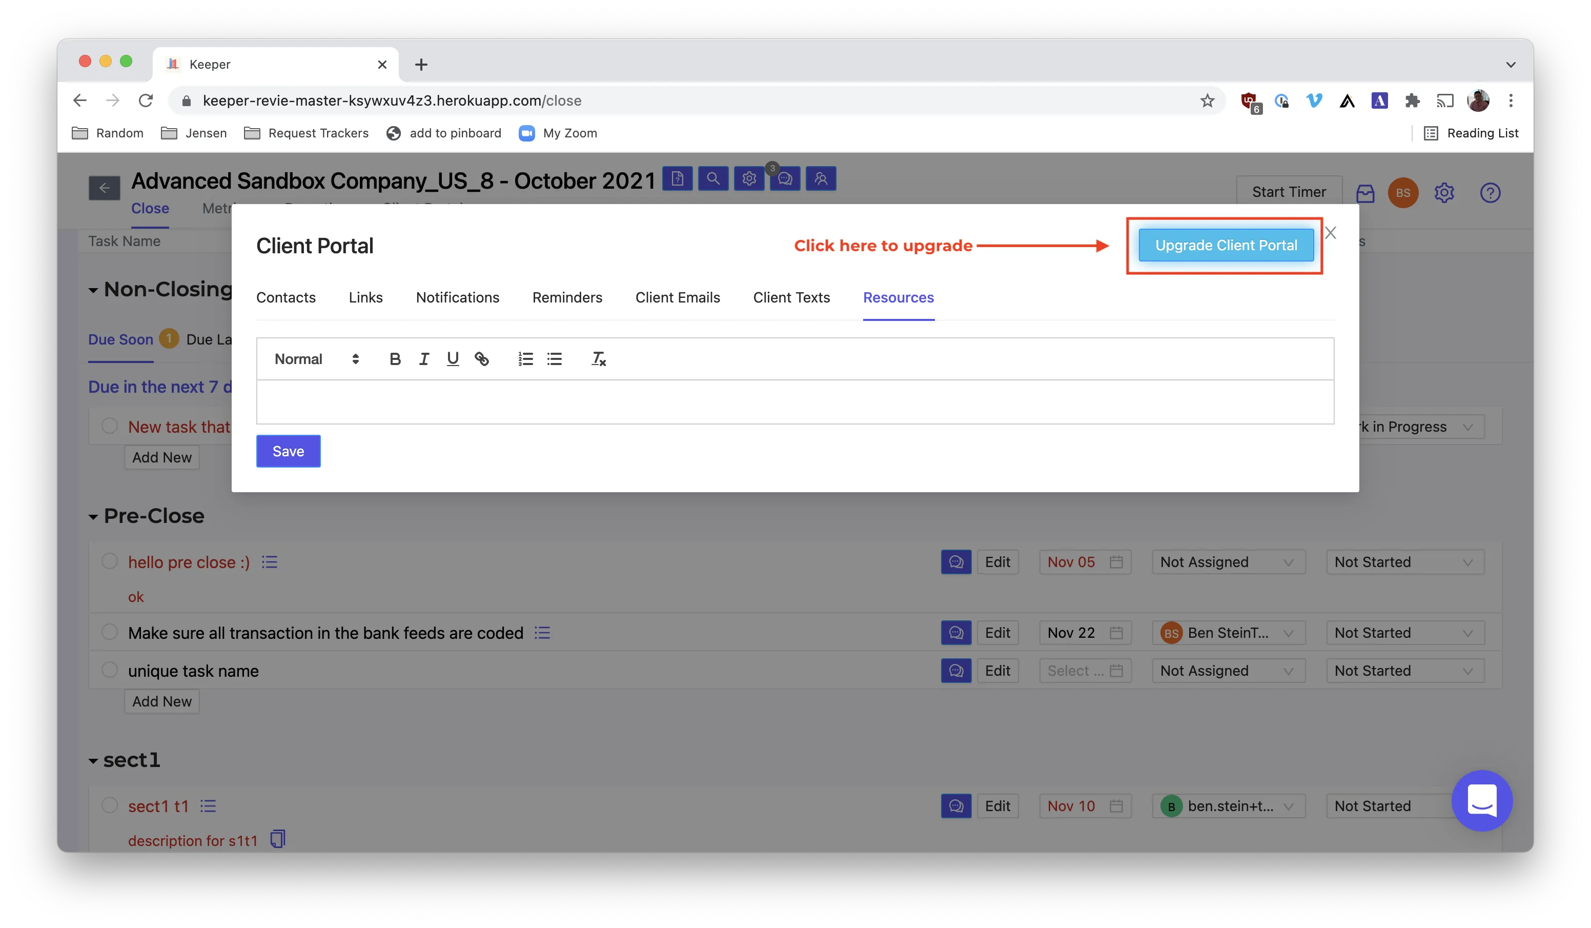
Task: Click the Start Timer button
Action: coord(1289,192)
